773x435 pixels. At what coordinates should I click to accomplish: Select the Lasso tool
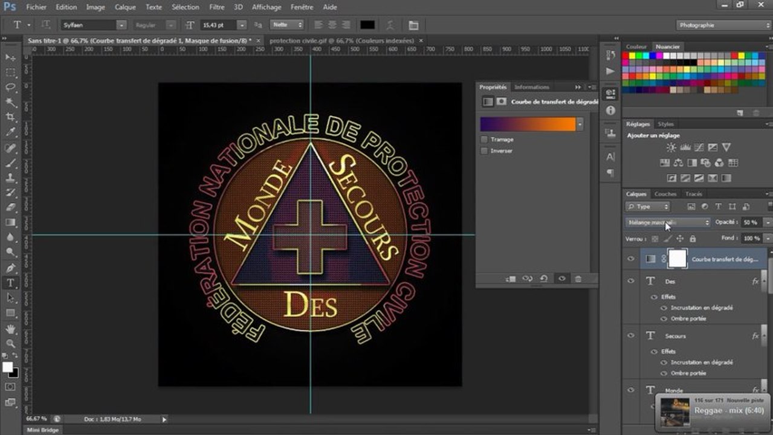(10, 87)
